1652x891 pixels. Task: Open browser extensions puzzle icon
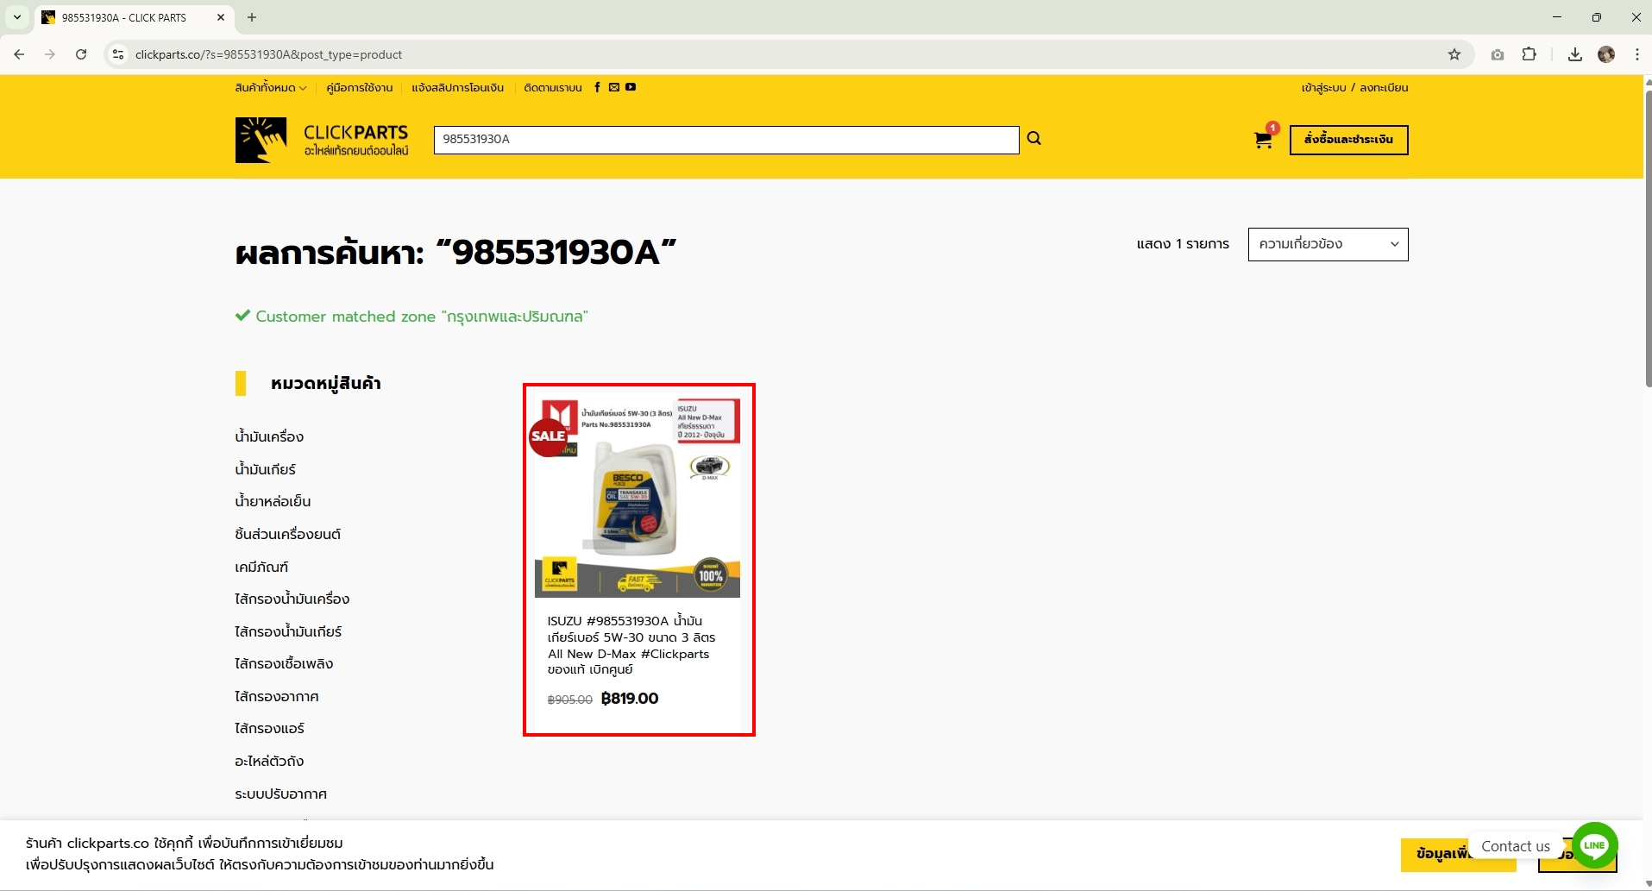[x=1529, y=54]
